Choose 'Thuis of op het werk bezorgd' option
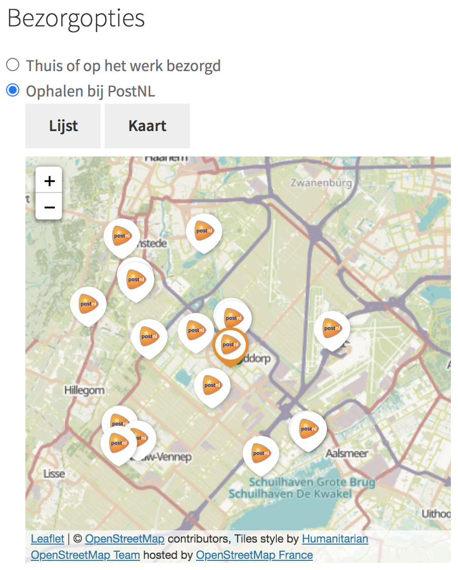Viewport: 458px width, 570px height. click(x=13, y=65)
